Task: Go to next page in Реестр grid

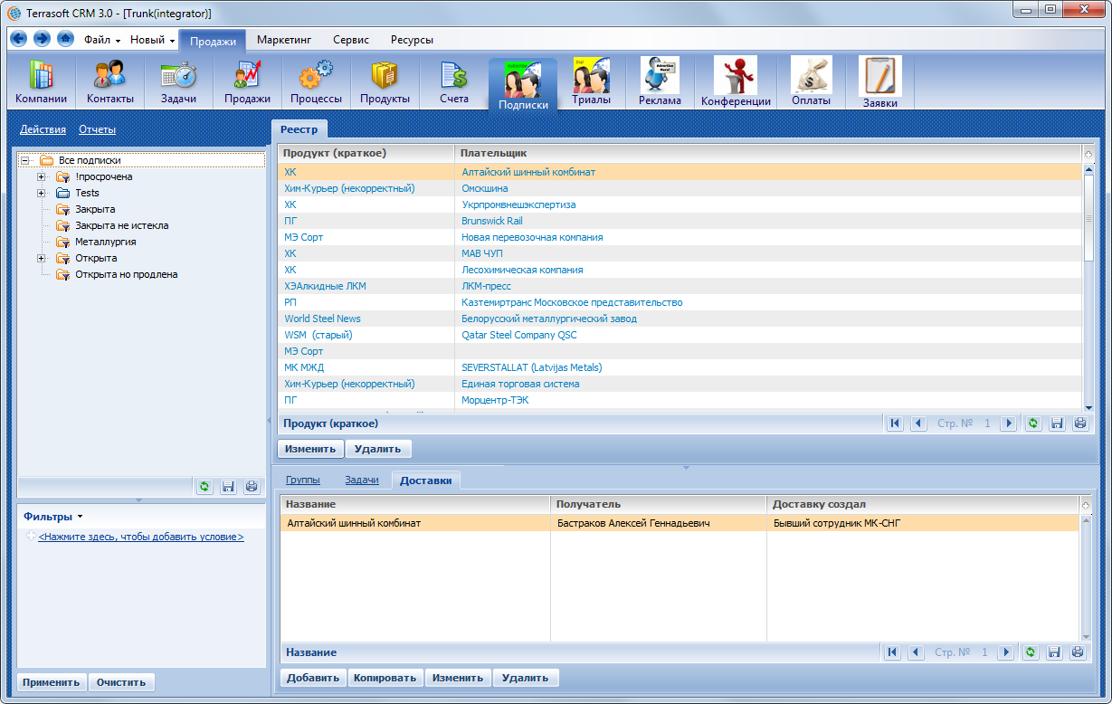Action: click(x=1009, y=423)
